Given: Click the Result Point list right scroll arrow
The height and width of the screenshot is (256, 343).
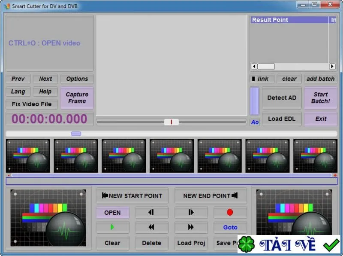Looking at the screenshot, I should click(x=332, y=66).
